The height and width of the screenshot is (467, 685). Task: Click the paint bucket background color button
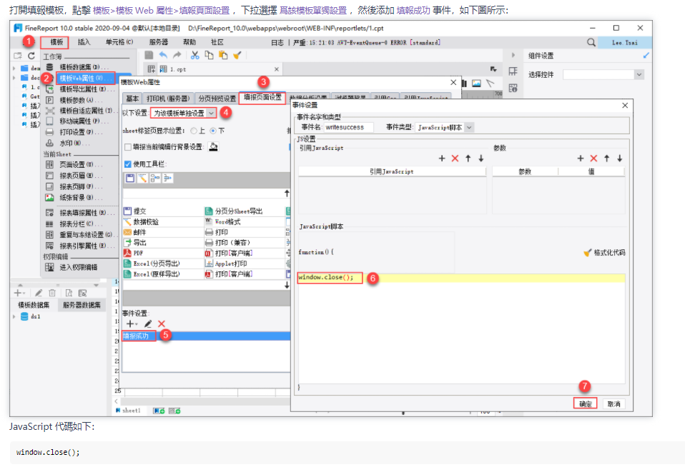pyautogui.click(x=213, y=146)
